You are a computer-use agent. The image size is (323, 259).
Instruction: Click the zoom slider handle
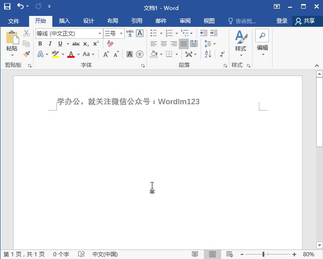tap(263, 254)
